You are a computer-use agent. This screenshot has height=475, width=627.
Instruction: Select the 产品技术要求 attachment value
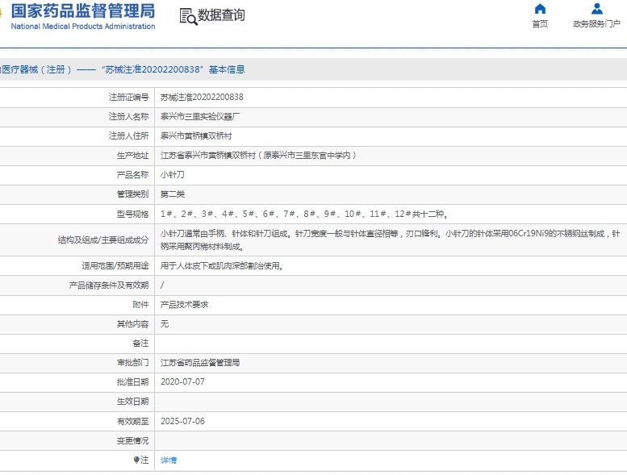(184, 305)
